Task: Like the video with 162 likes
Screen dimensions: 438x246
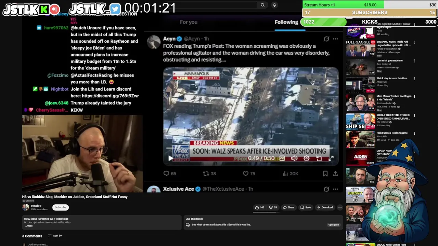Action: pos(260,207)
